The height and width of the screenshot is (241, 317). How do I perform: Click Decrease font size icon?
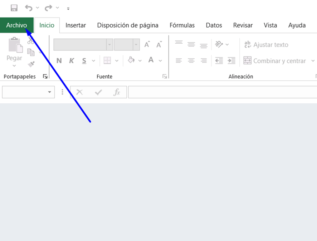click(159, 44)
